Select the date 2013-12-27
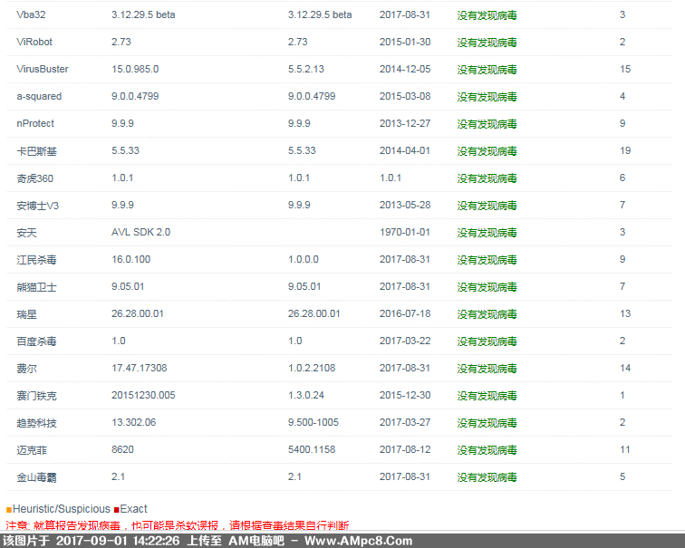The image size is (685, 548). pyautogui.click(x=405, y=123)
